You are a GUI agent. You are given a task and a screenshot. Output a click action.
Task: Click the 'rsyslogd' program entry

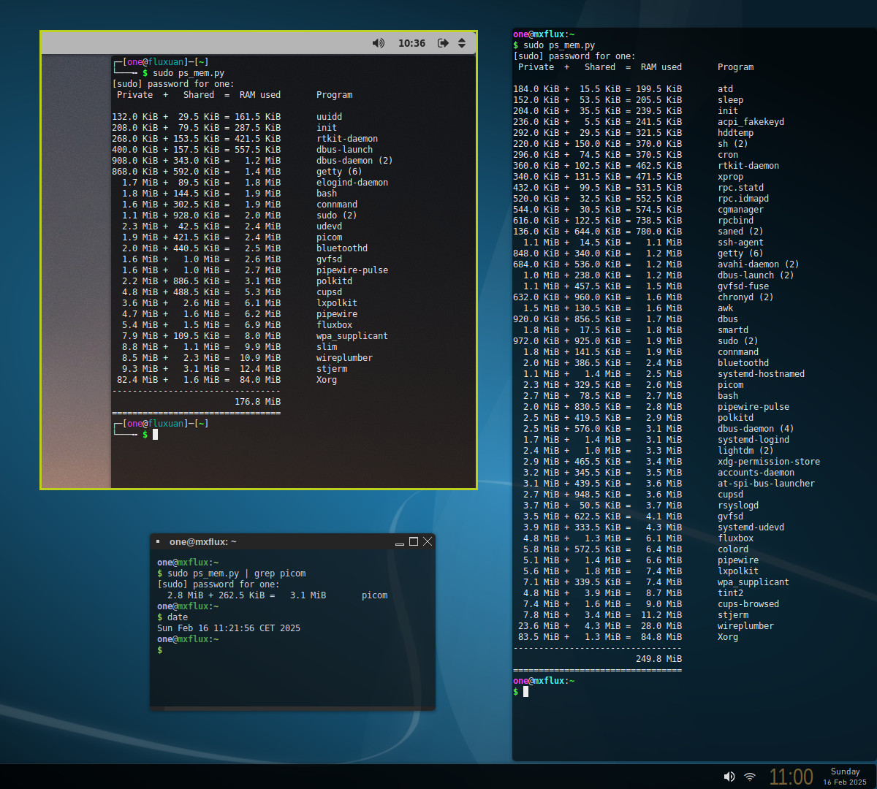pyautogui.click(x=738, y=506)
